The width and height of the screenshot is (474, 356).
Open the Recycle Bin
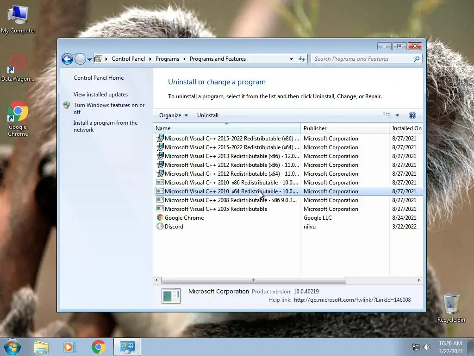tap(451, 308)
